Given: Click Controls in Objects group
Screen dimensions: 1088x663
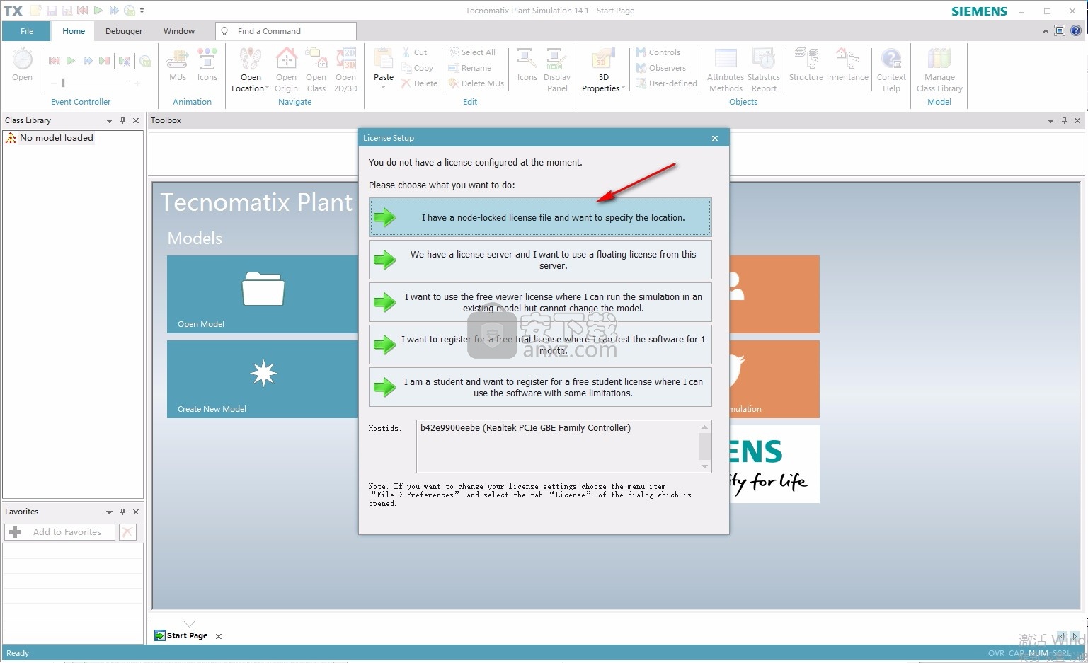Looking at the screenshot, I should 658,52.
